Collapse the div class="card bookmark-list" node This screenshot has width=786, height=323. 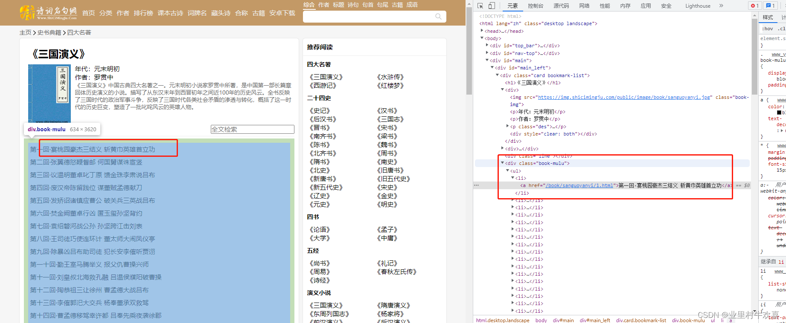[498, 75]
